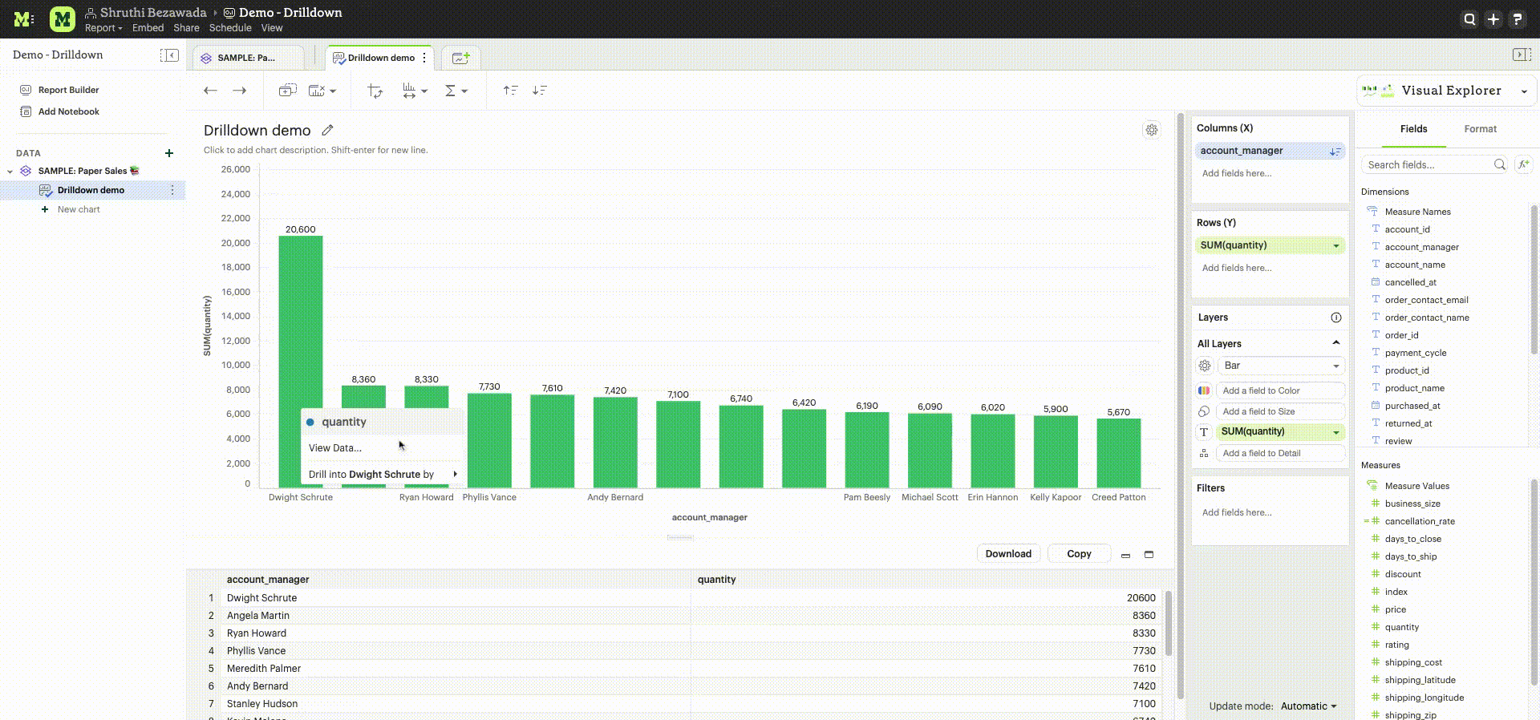
Task: Click the Add a field to Detail box
Action: (x=1280, y=453)
